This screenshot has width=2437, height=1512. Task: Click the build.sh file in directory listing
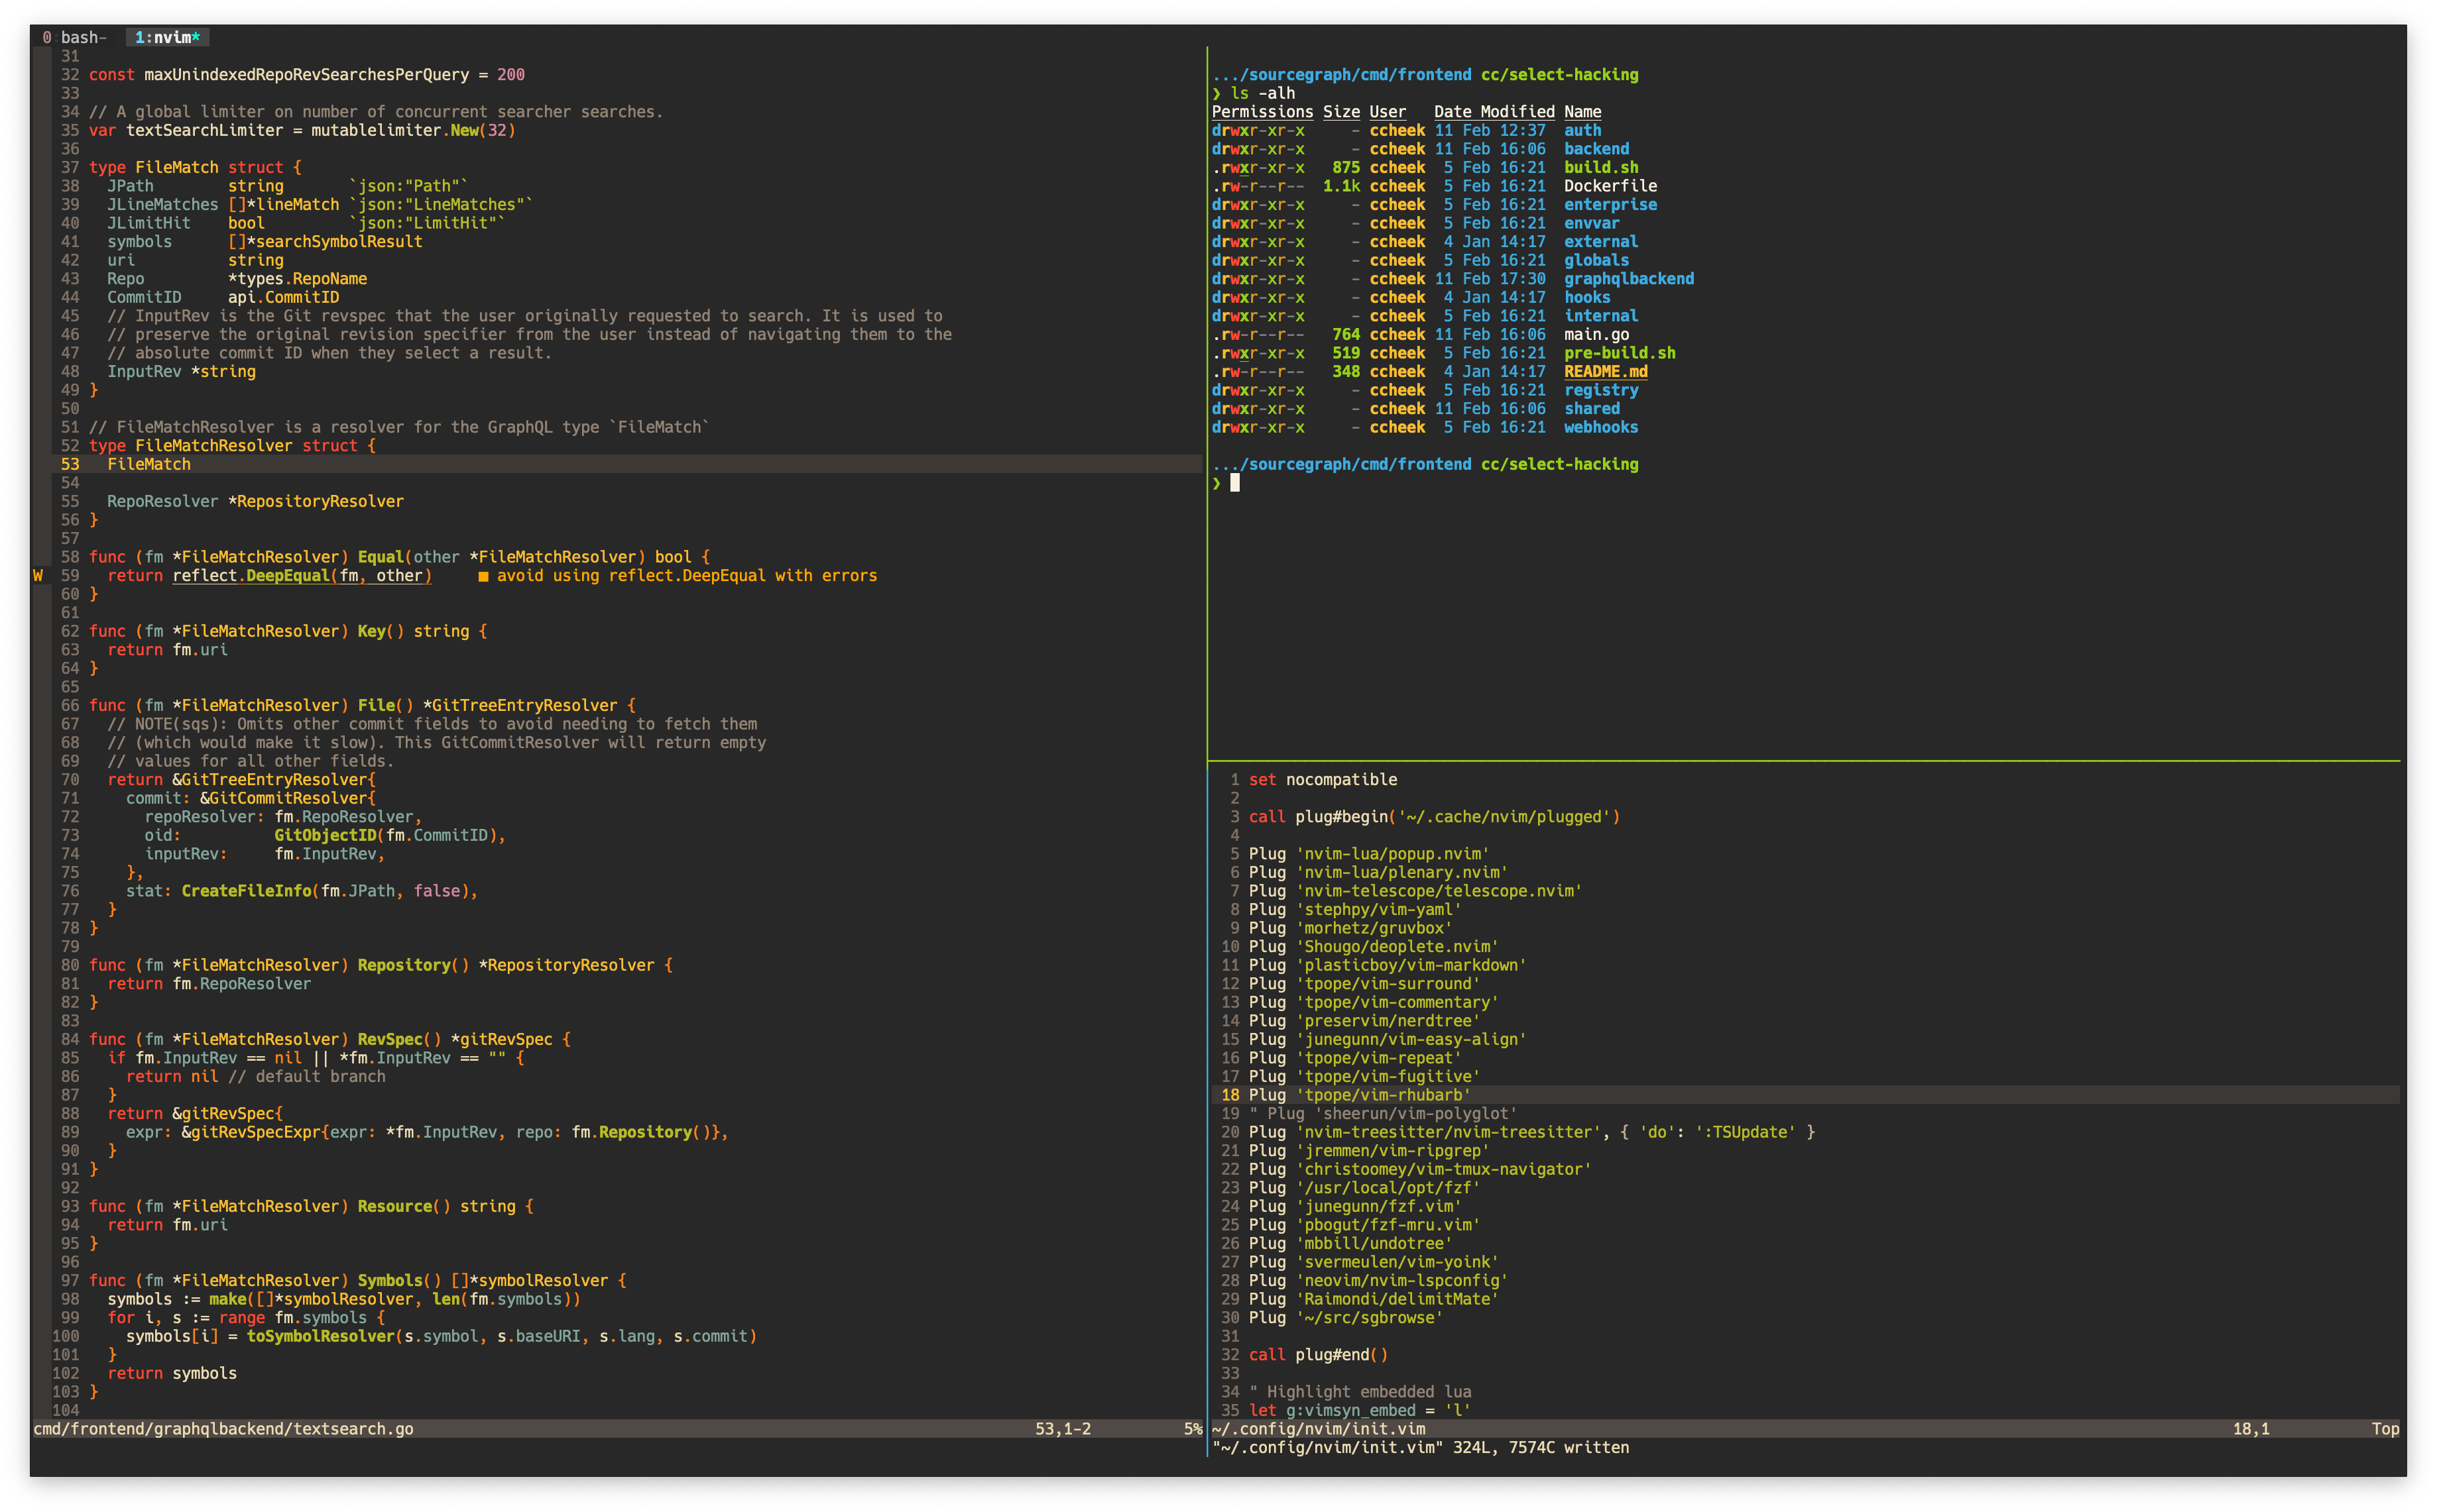pos(1604,167)
